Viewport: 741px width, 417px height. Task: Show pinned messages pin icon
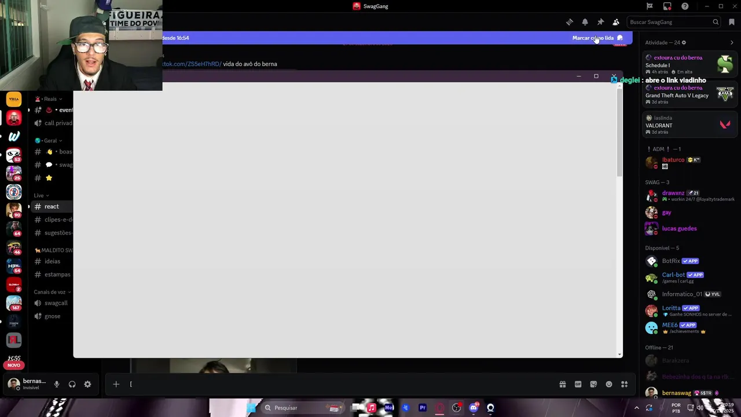(x=600, y=22)
